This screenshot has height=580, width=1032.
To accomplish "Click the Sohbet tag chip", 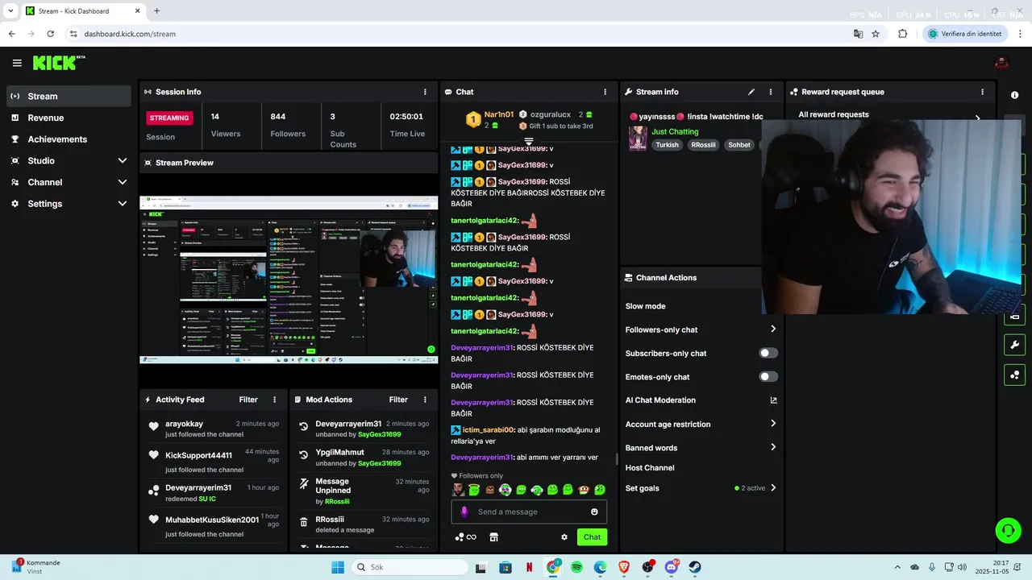I will [739, 145].
